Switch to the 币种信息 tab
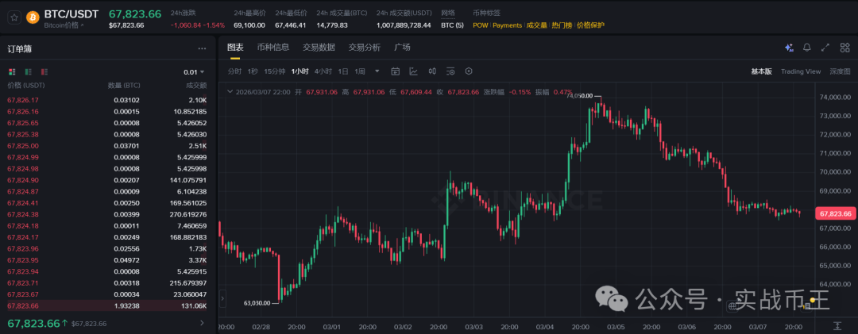This screenshot has height=334, width=858. coord(272,48)
